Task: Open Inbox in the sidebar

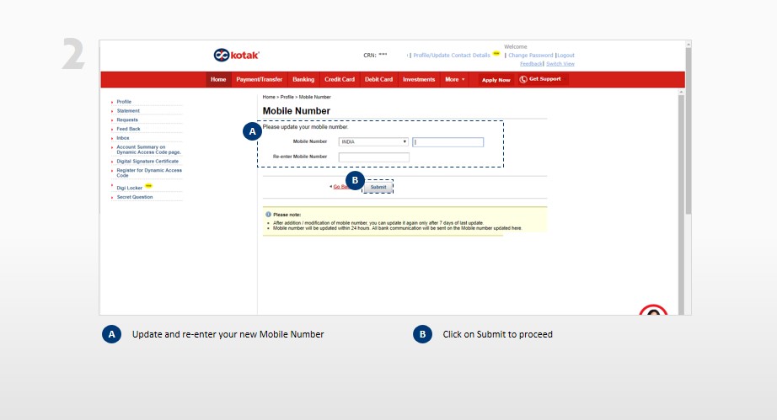Action: tap(123, 138)
